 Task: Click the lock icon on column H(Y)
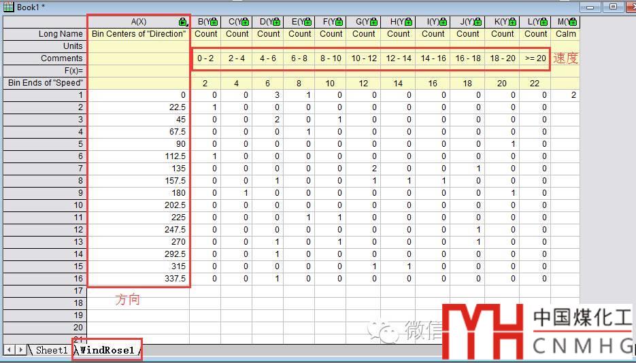pos(408,22)
